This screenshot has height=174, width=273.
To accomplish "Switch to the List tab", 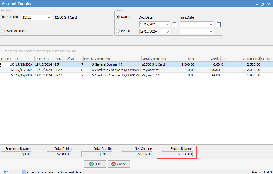I will [5, 172].
